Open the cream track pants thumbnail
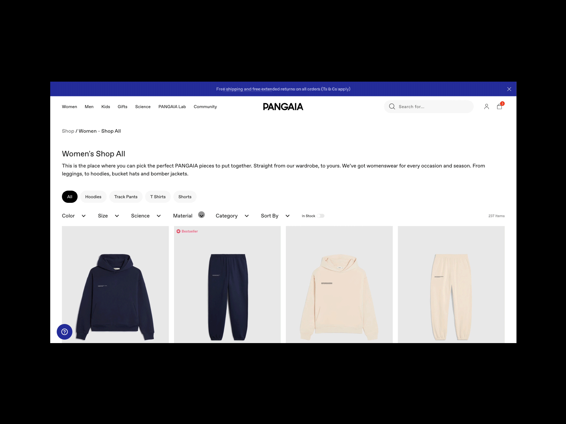Screen dimensions: 566x424 coord(451,284)
